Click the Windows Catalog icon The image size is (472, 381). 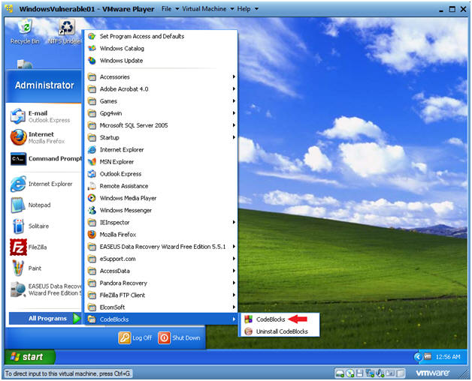(x=92, y=49)
